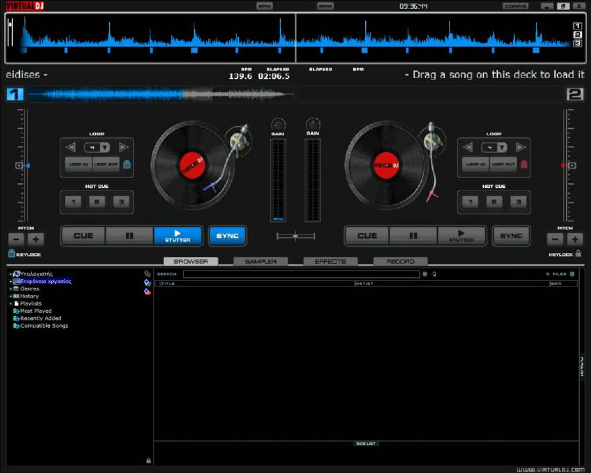Click Play/Stutter on deck 1

click(177, 236)
